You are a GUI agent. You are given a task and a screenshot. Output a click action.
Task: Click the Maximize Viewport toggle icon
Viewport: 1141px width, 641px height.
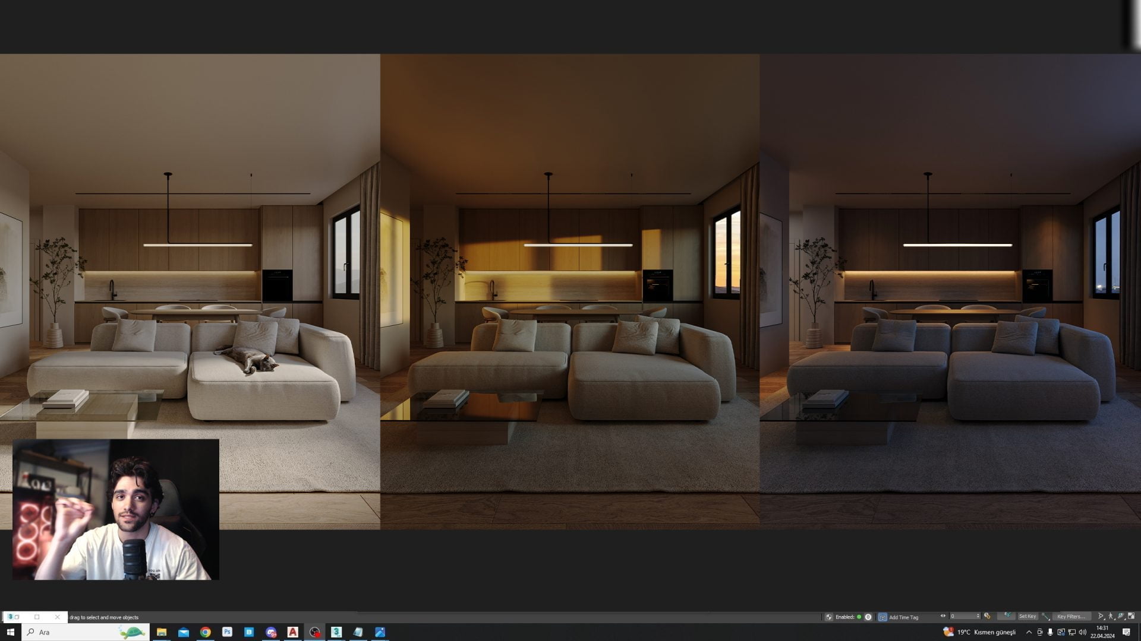coord(1131,616)
